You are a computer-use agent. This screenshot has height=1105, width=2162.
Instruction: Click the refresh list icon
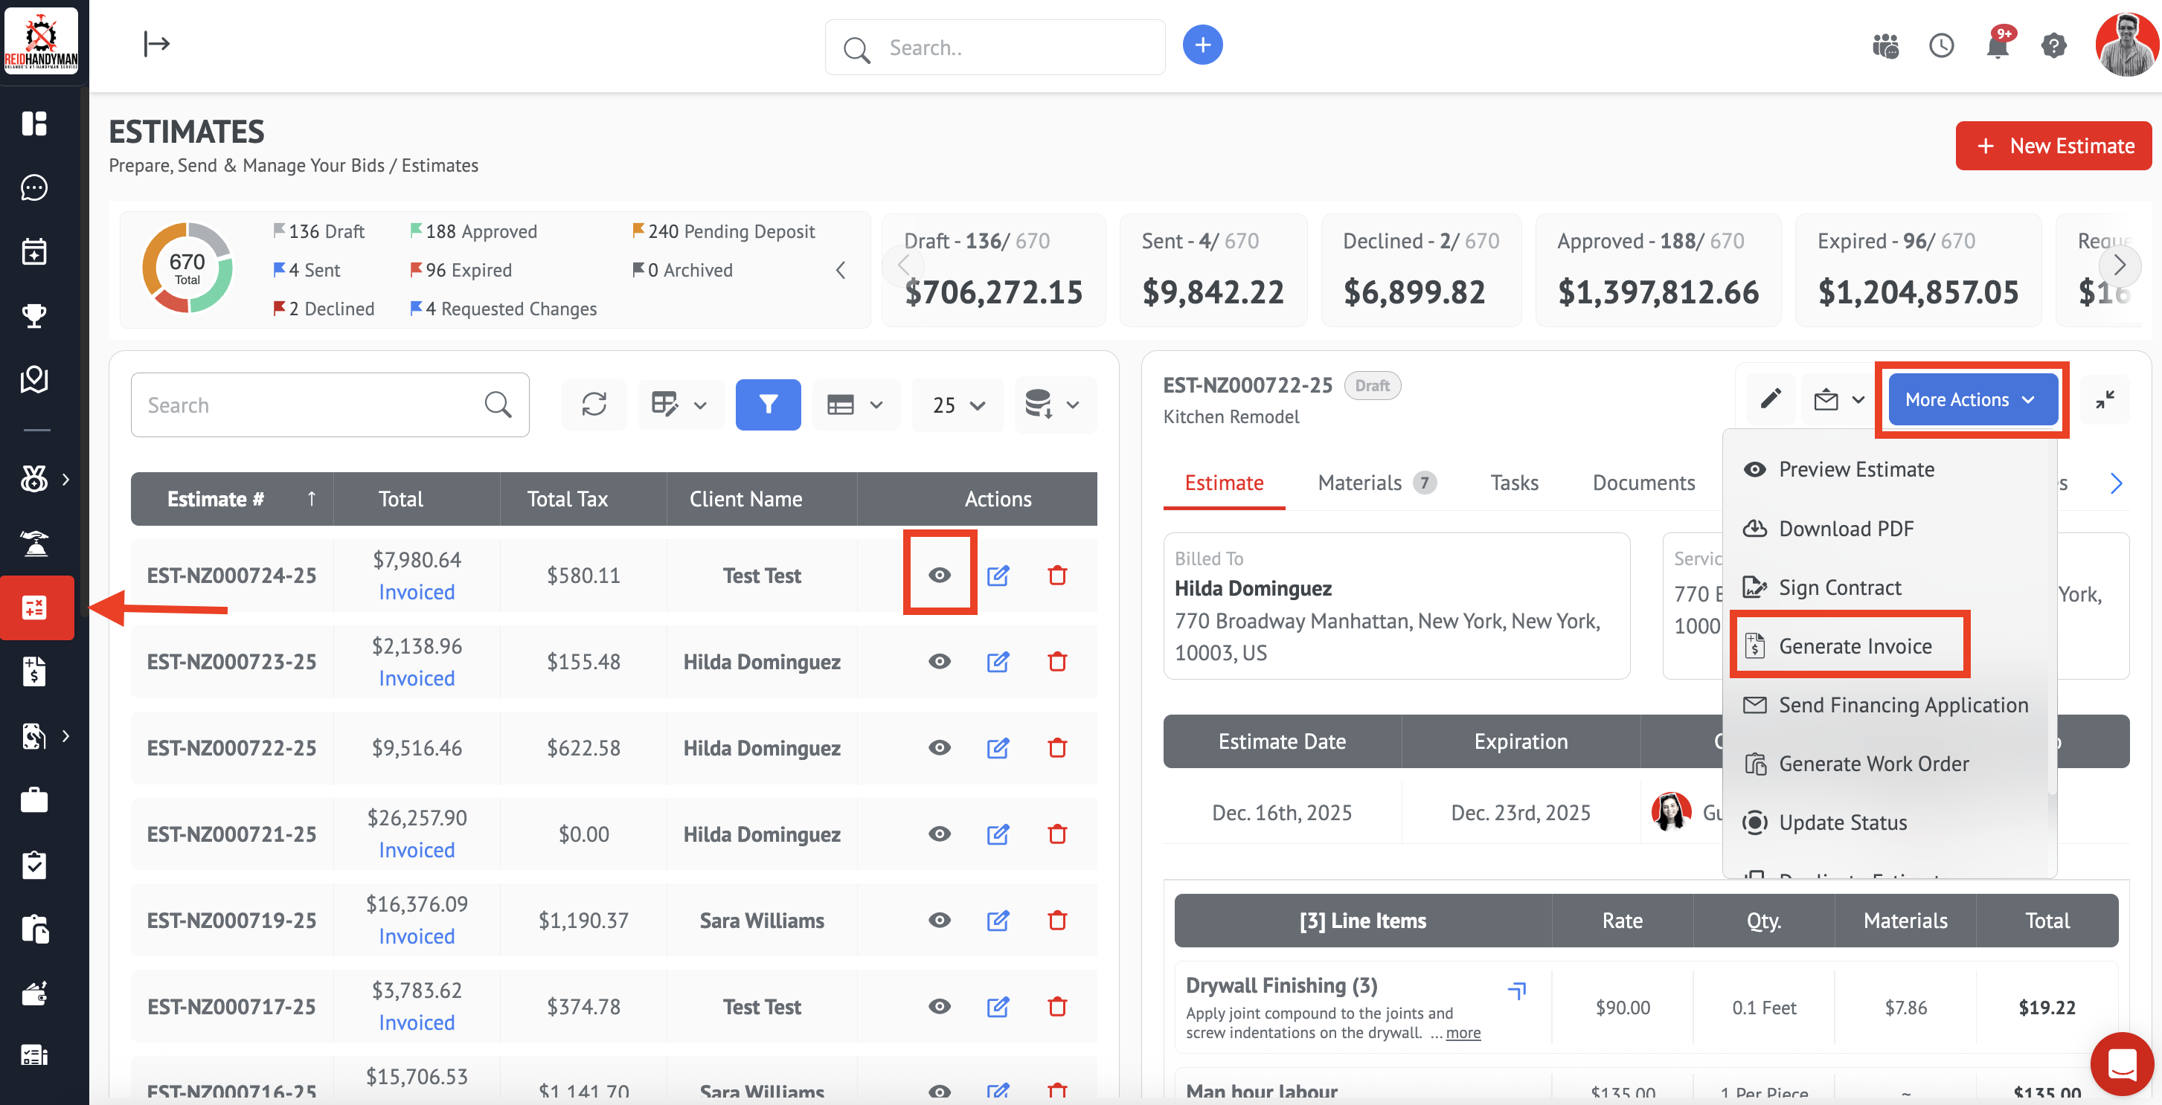tap(594, 405)
